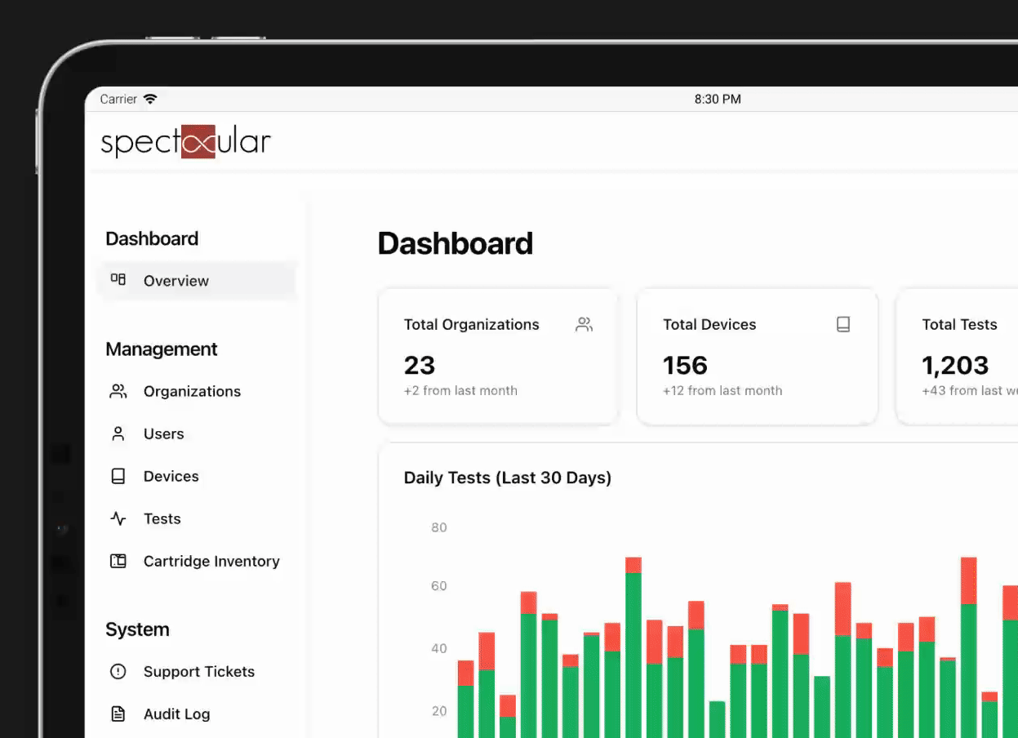Click the device icon on Total Devices card
Screen dimensions: 1018x738
click(x=842, y=324)
